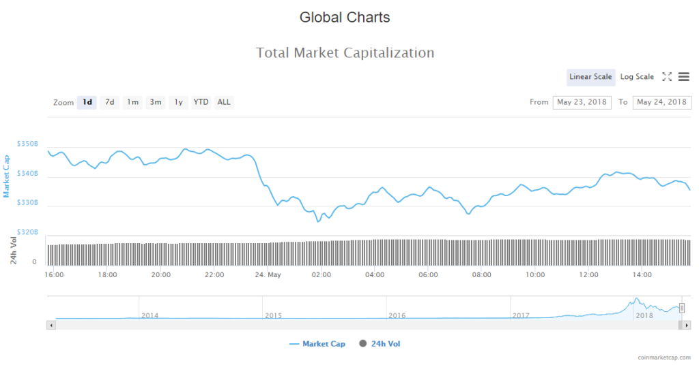This screenshot has width=699, height=365.
Task: Click the navigator left scroll arrow
Action: point(51,326)
